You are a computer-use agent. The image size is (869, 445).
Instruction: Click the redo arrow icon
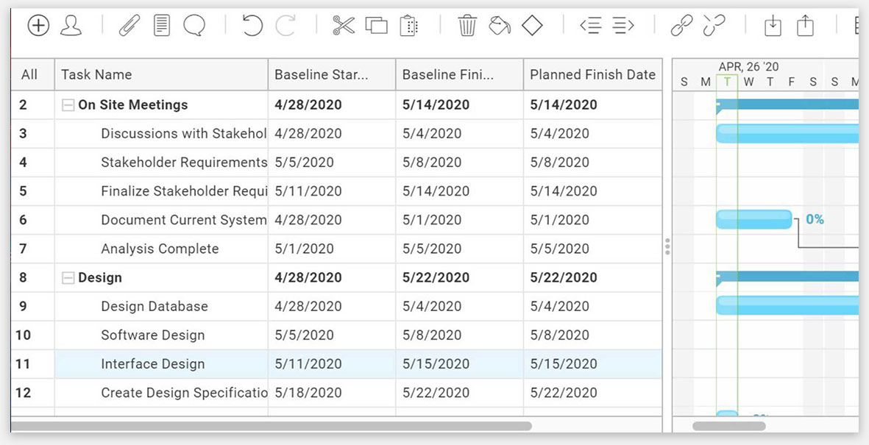point(285,26)
